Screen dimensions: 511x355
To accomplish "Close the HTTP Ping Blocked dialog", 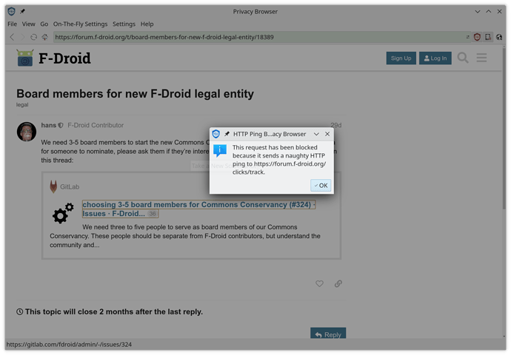I will [x=327, y=134].
